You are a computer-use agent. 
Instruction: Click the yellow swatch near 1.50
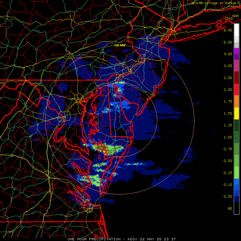(236, 113)
